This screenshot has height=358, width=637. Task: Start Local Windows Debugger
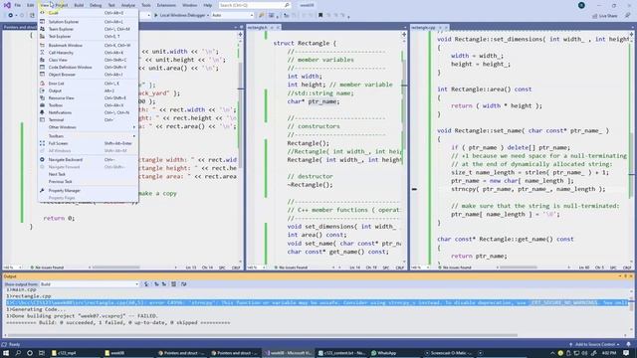point(179,16)
